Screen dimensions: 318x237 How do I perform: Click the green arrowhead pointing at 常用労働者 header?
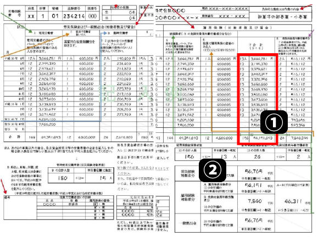[30, 31]
